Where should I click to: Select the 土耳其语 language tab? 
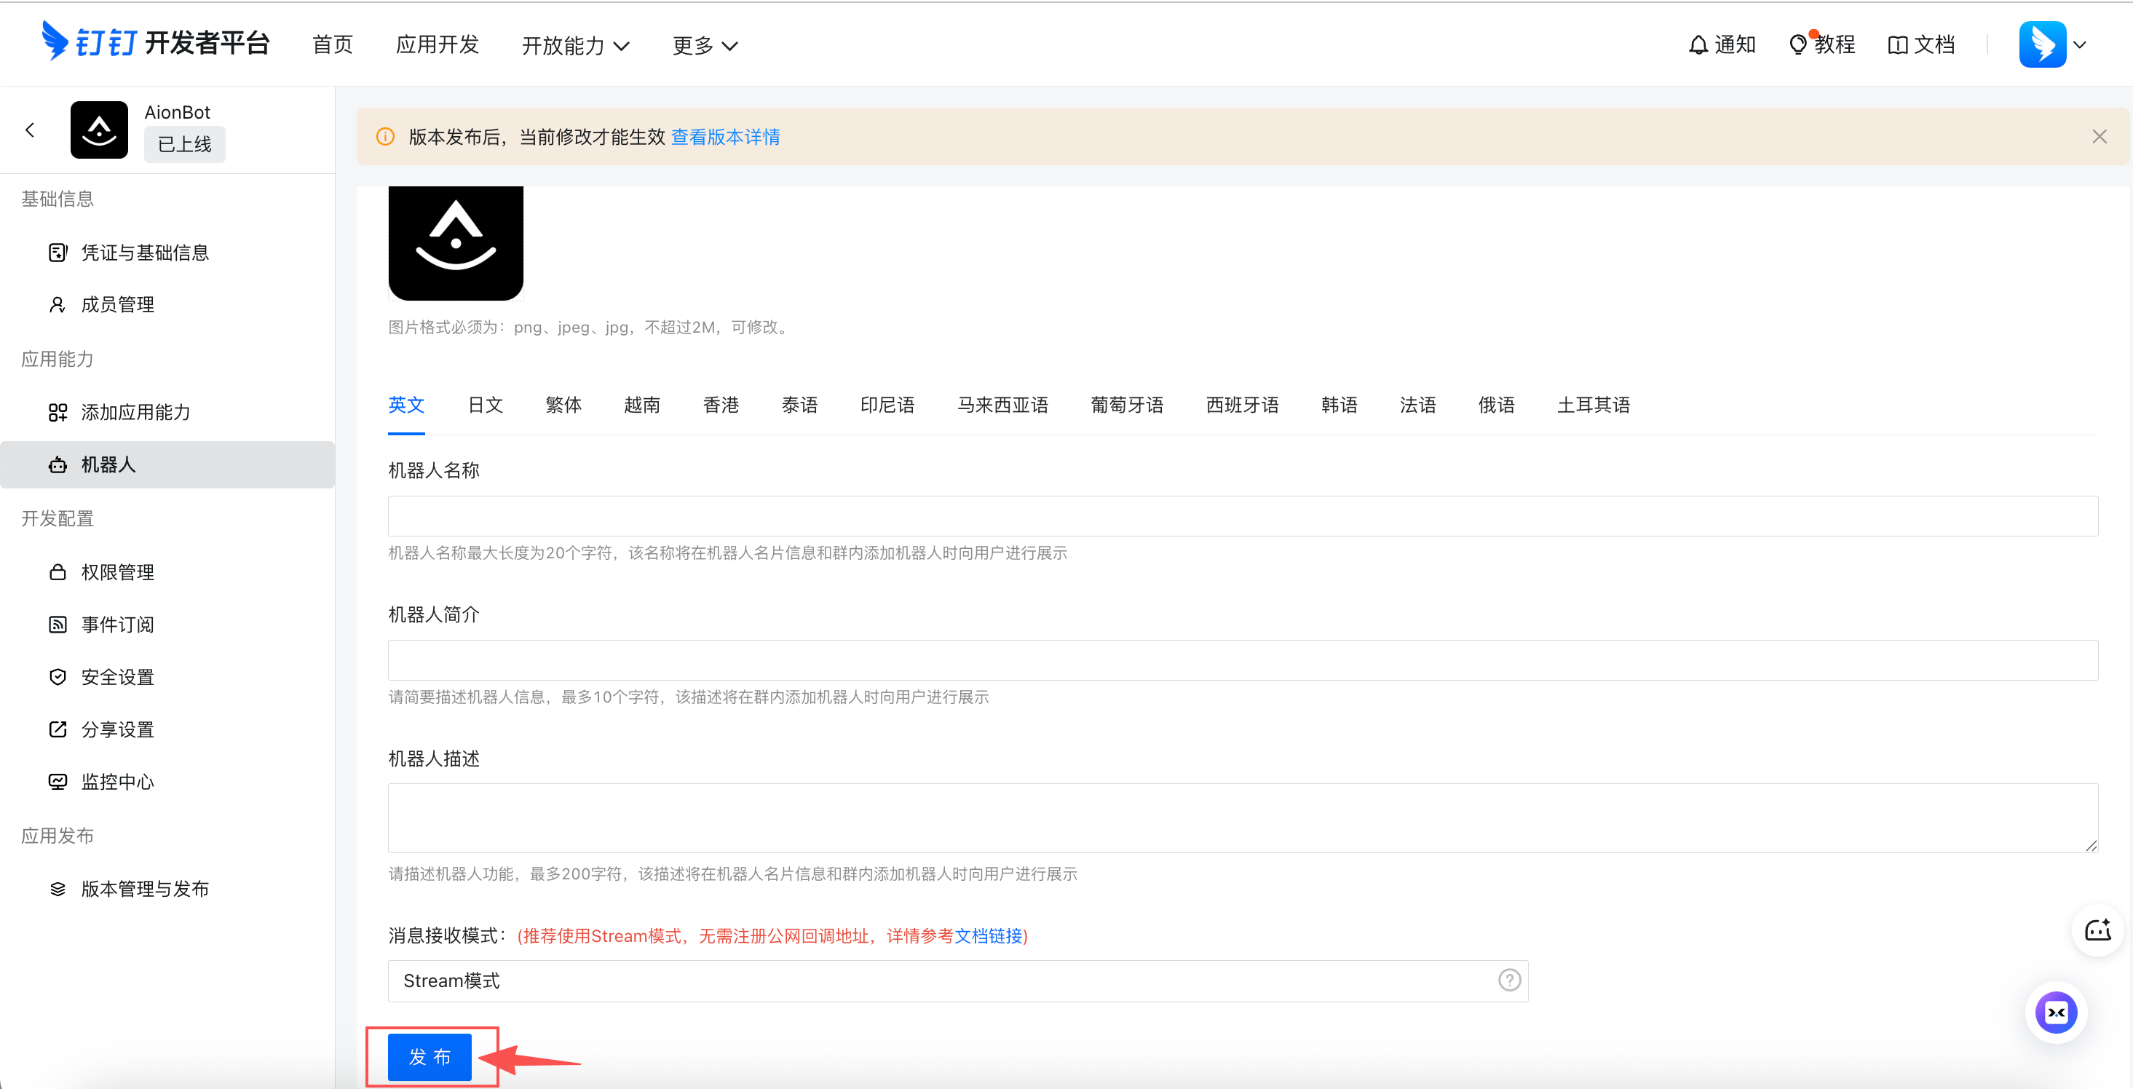[x=1593, y=405]
